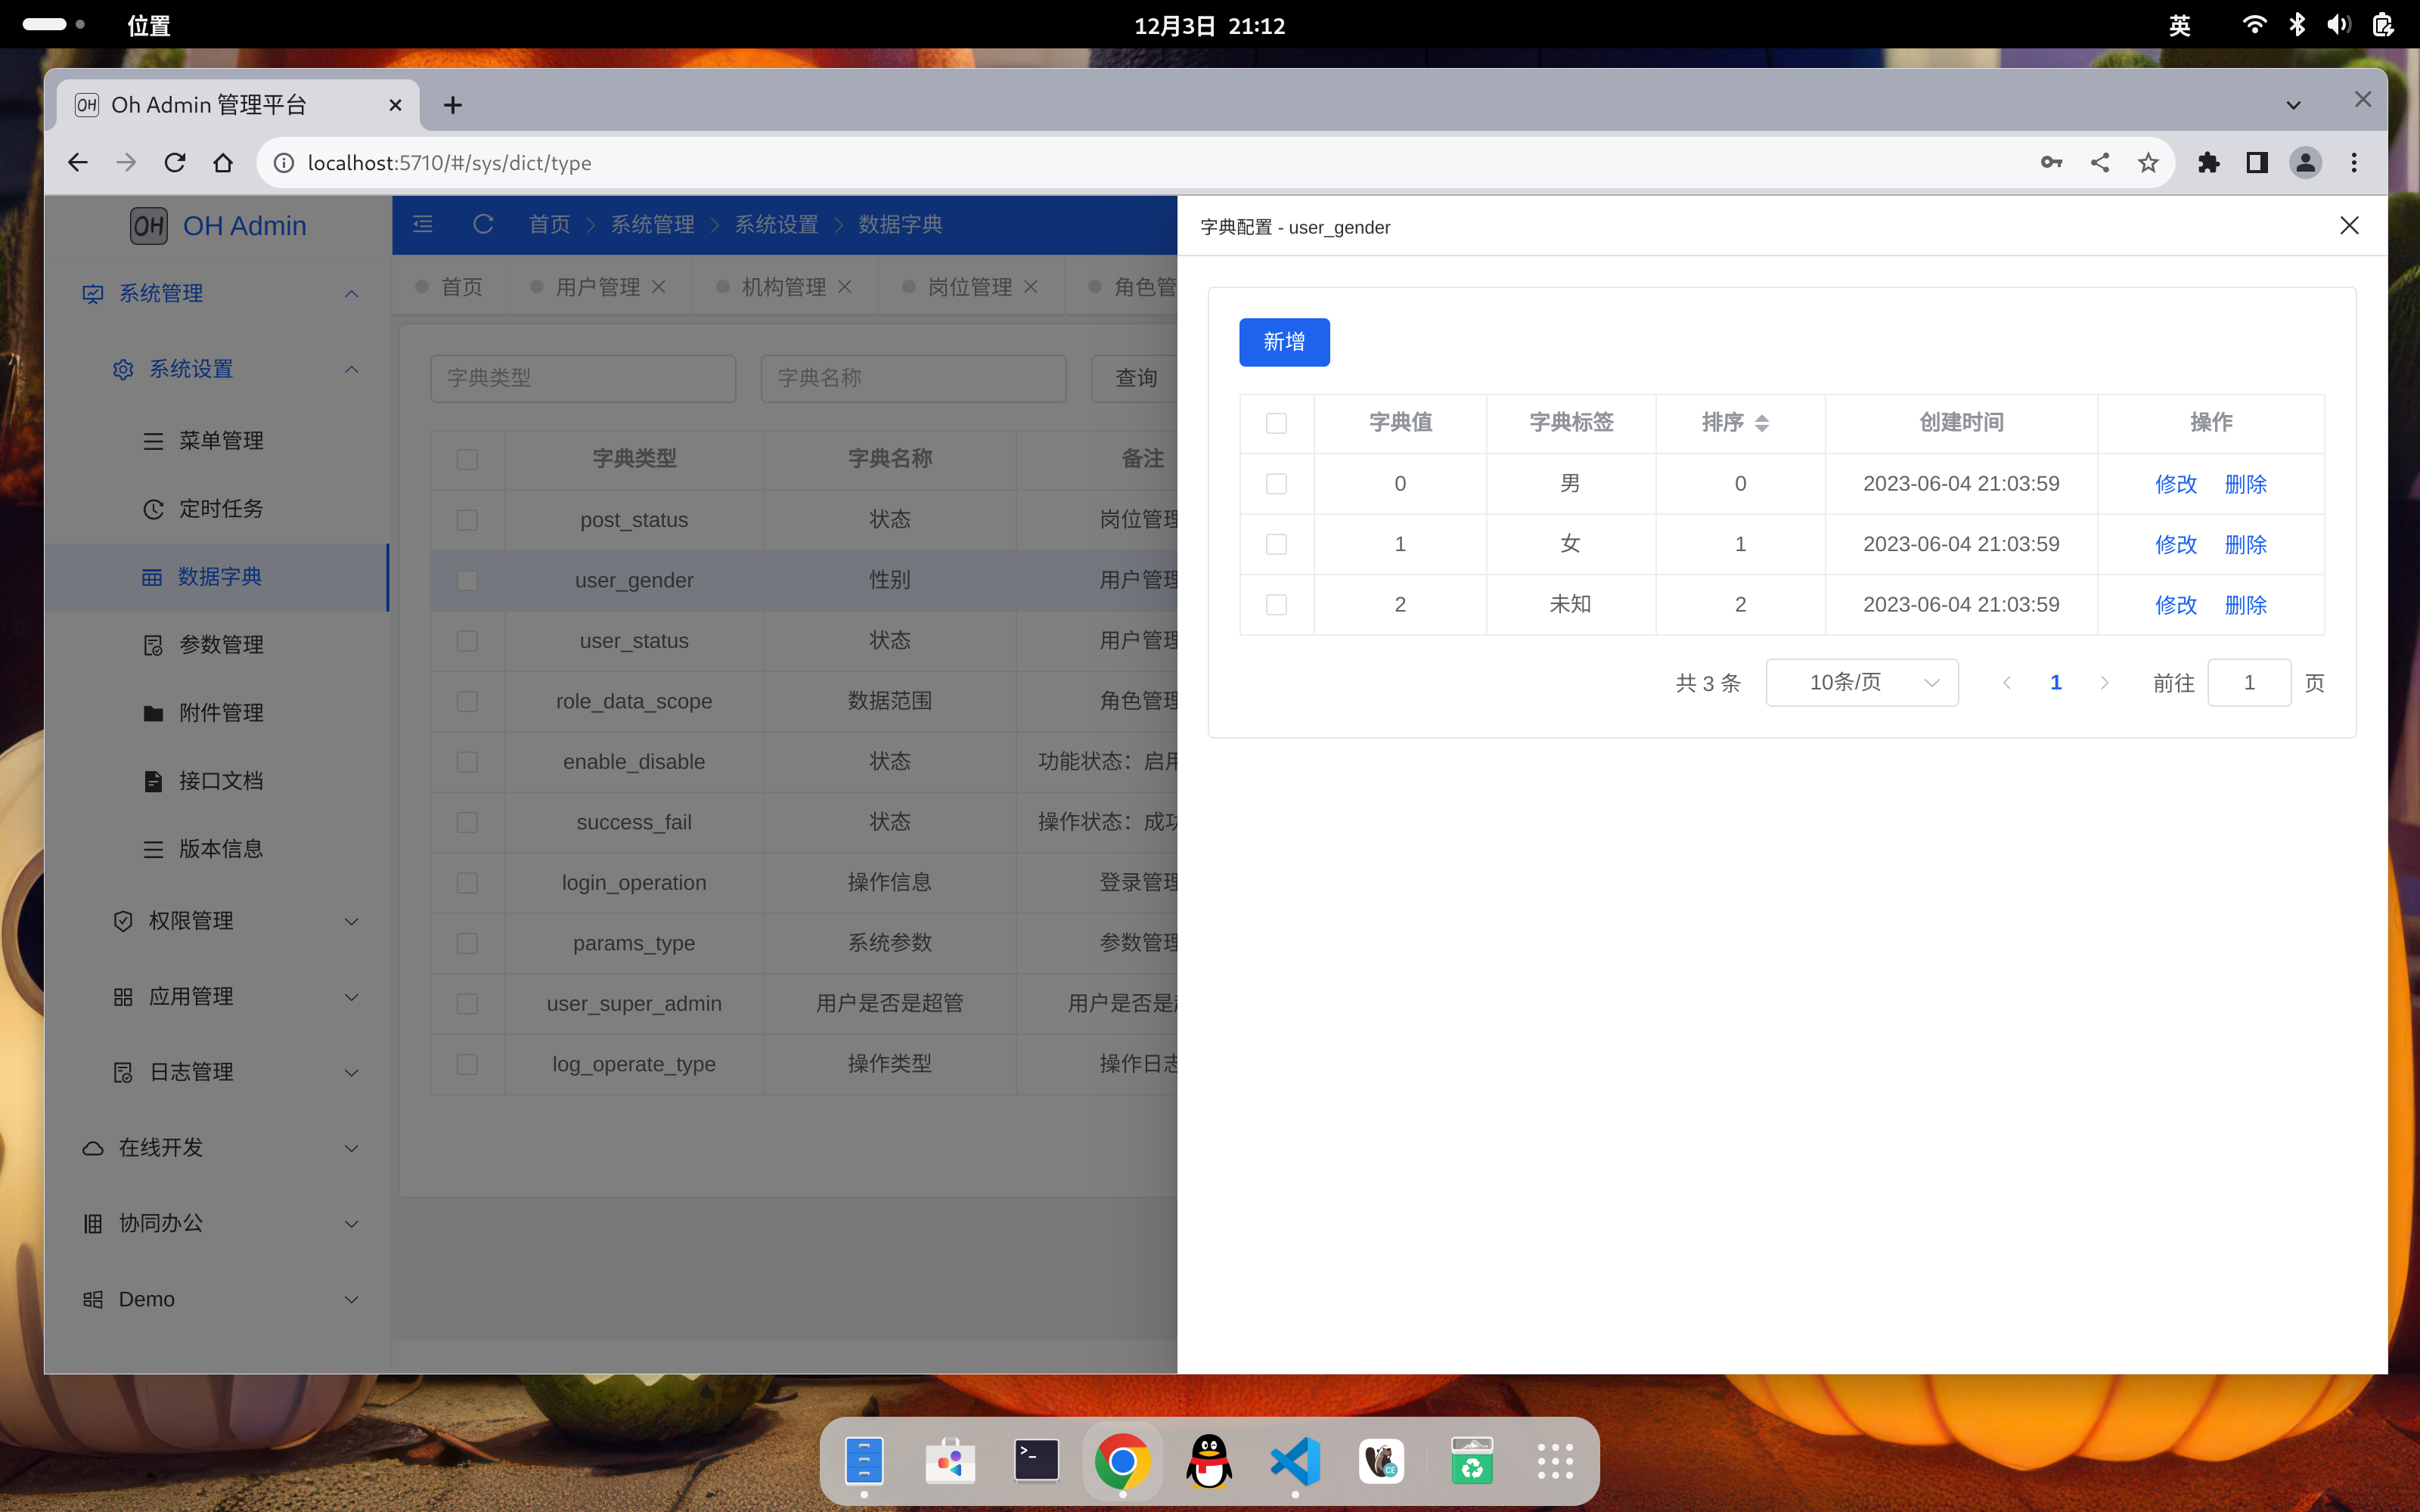The image size is (2420, 1512).
Task: Click the volume icon in top bar
Action: point(2338,25)
